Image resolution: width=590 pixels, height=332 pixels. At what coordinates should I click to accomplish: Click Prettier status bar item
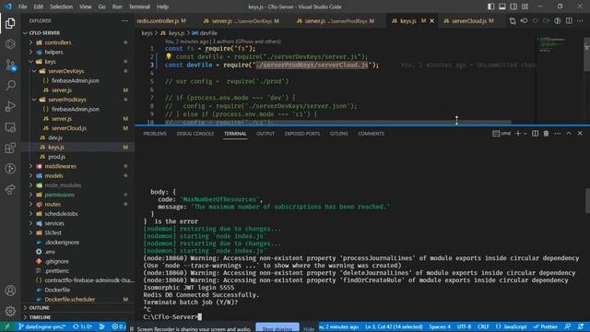point(546,326)
